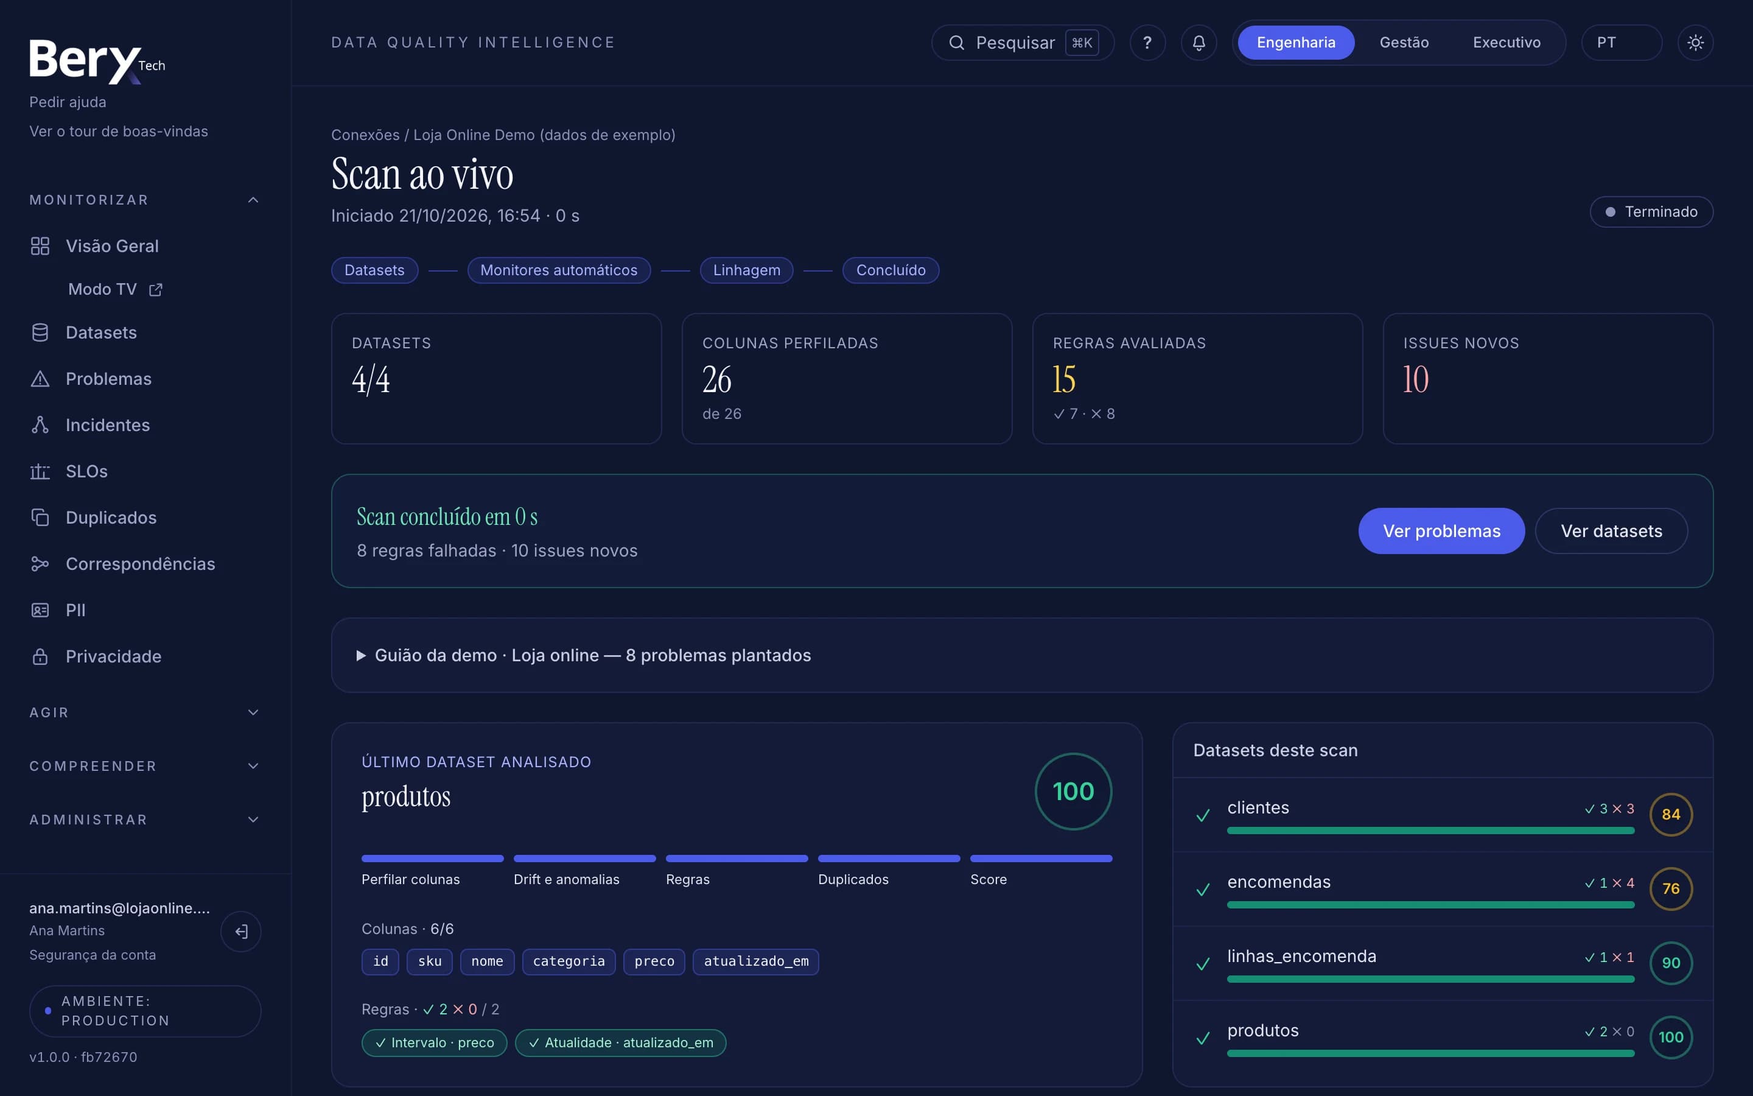
Task: Click the Ver problemas button
Action: 1441,532
